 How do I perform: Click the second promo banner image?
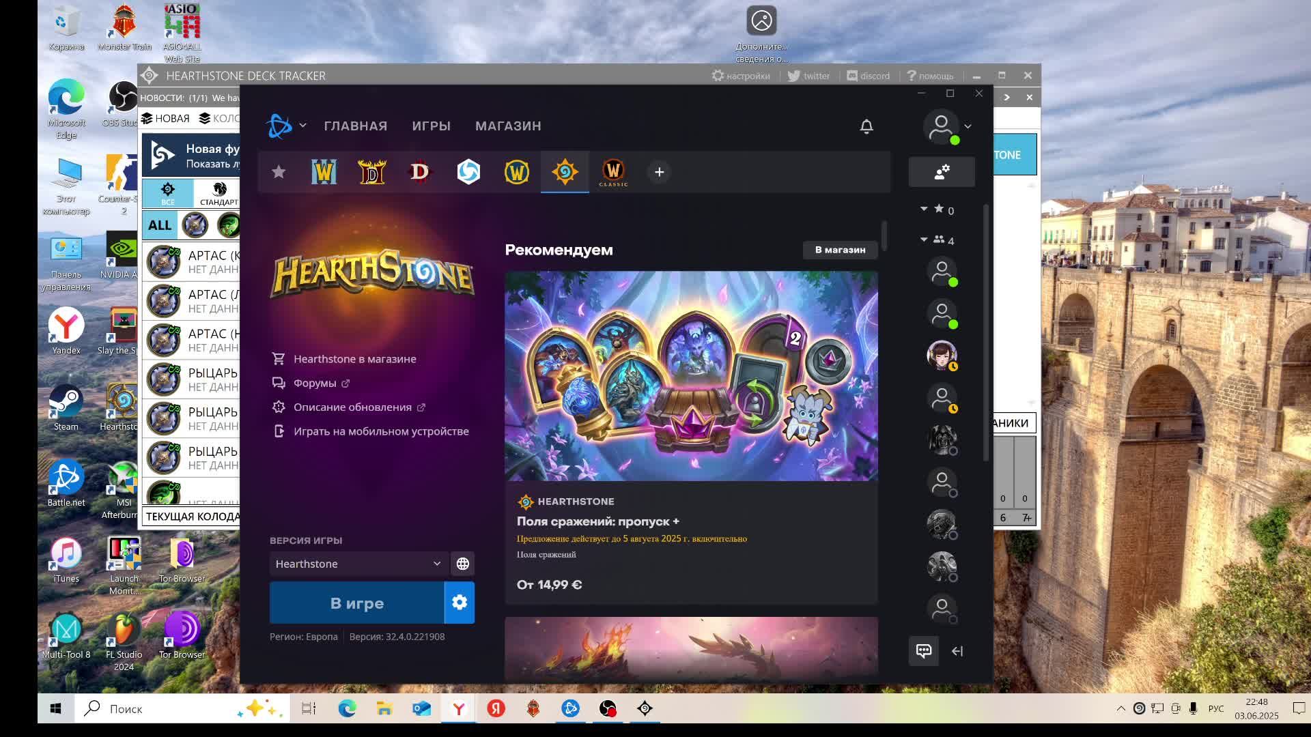pyautogui.click(x=691, y=648)
